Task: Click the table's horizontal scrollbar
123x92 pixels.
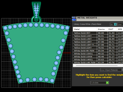Action: (x=97, y=65)
